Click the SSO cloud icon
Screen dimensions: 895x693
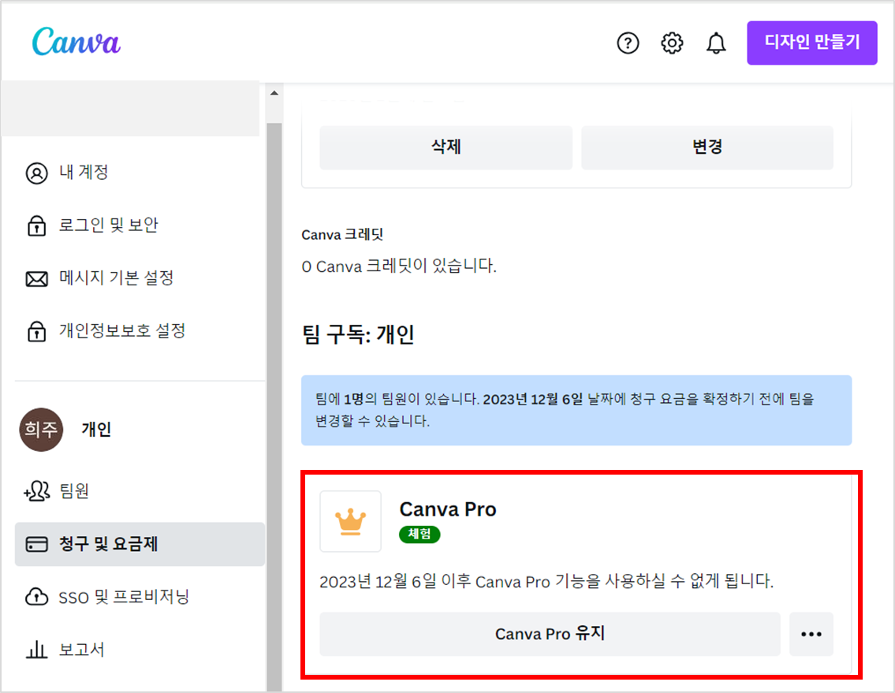click(x=36, y=597)
